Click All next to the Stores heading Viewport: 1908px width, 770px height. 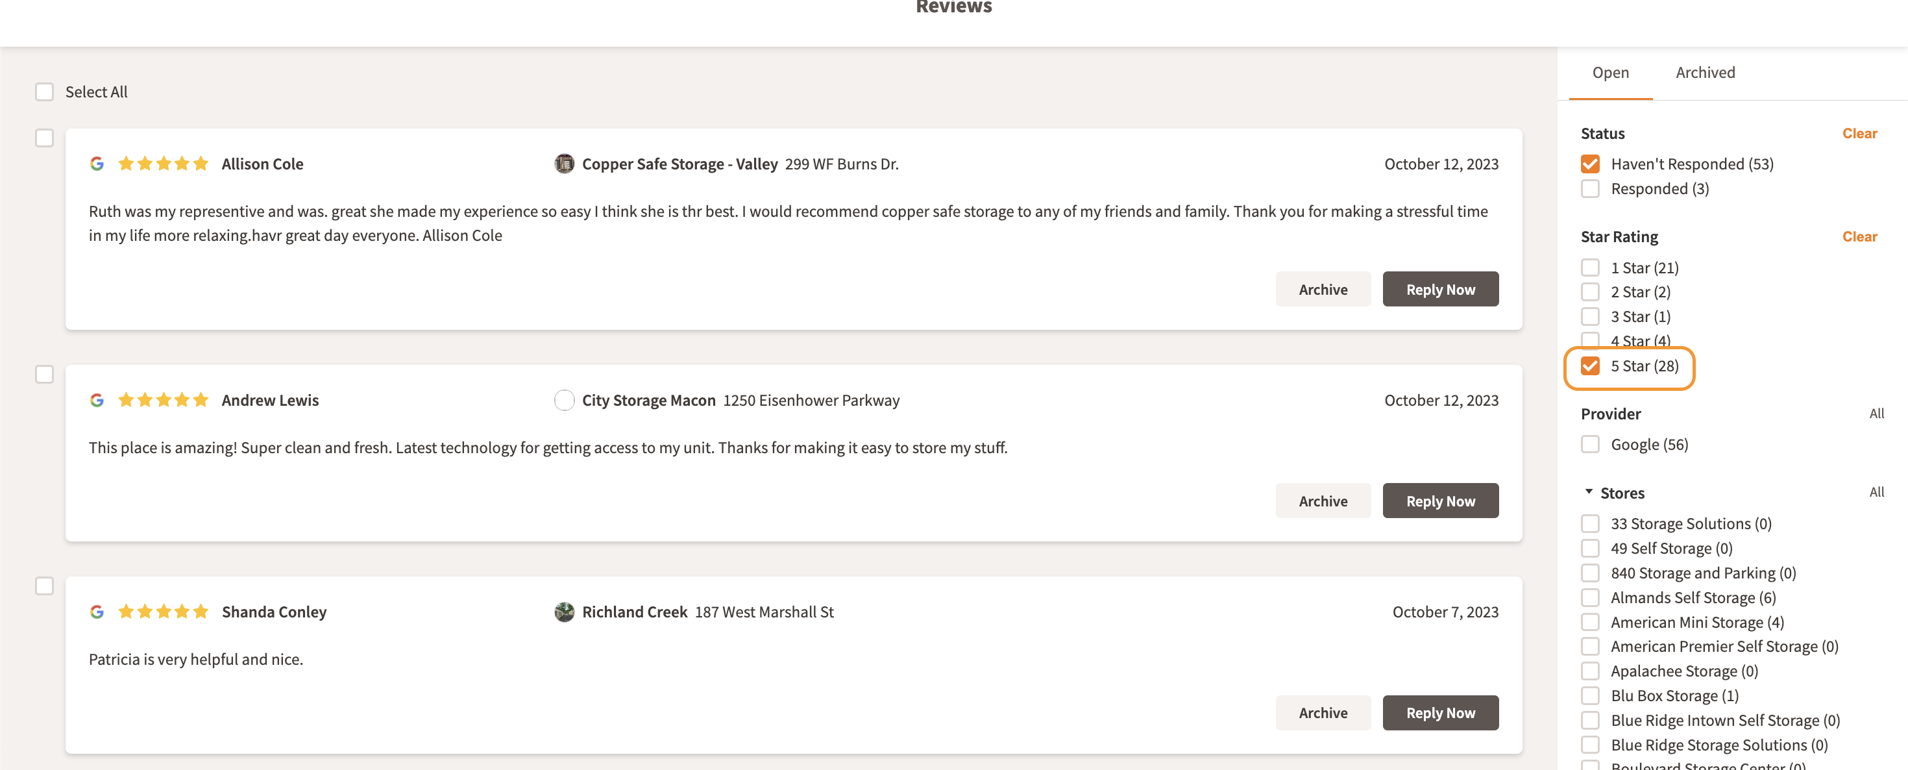[1876, 491]
